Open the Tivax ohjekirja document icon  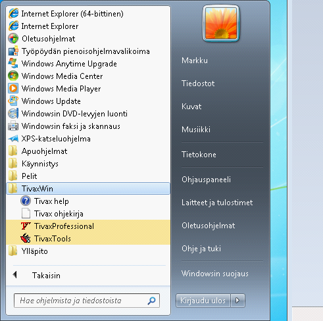click(x=26, y=213)
